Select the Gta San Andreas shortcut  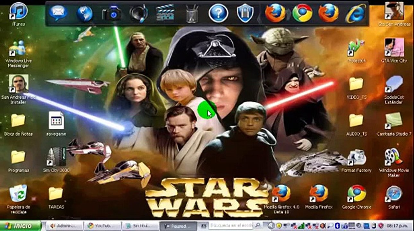click(394, 14)
